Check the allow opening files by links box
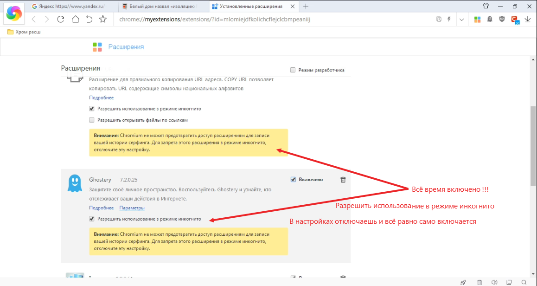 coord(92,120)
